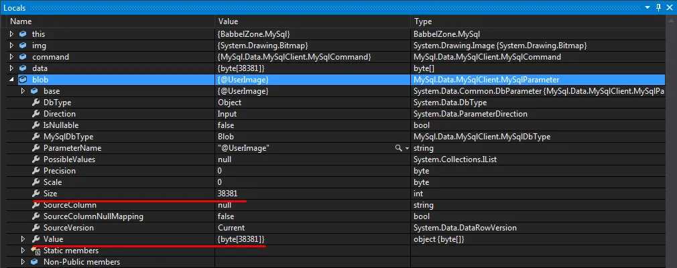Expand the Non-Public members node
Image resolution: width=677 pixels, height=268 pixels.
pyautogui.click(x=23, y=261)
